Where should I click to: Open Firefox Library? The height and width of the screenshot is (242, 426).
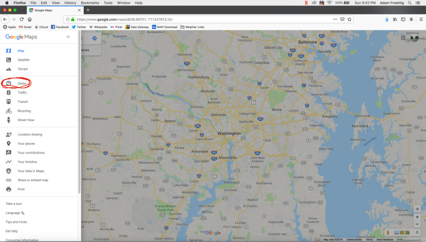(x=395, y=19)
